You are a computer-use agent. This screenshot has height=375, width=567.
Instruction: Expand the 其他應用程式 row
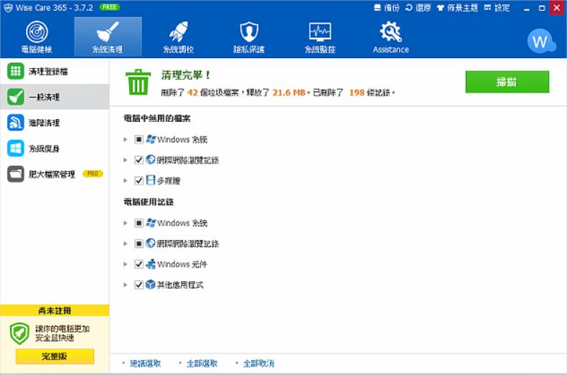pyautogui.click(x=126, y=285)
